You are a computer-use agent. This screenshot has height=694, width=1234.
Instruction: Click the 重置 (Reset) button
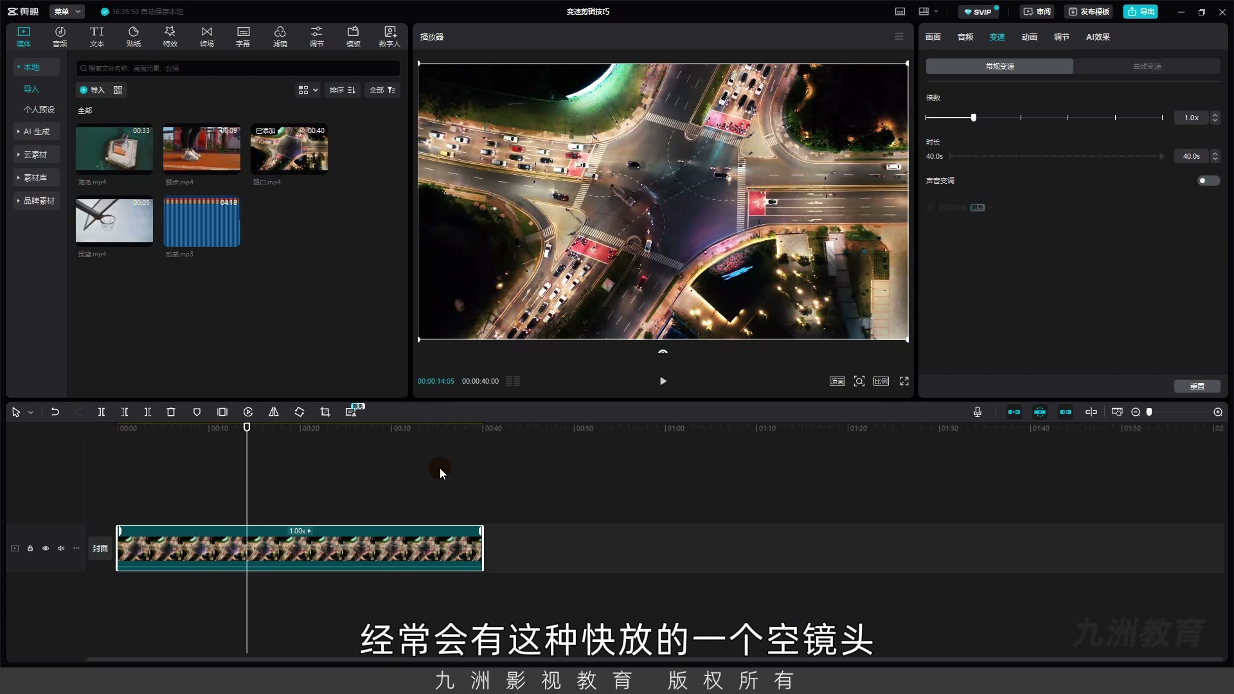click(x=1197, y=386)
